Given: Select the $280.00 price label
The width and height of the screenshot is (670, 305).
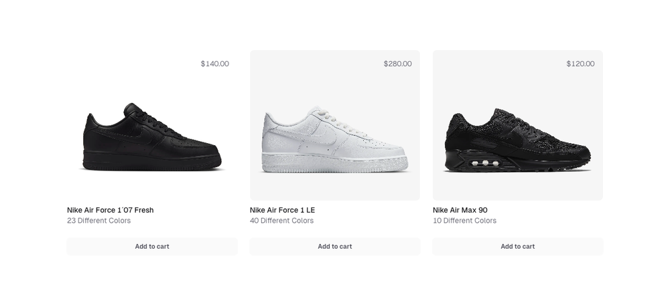Looking at the screenshot, I should pos(397,64).
